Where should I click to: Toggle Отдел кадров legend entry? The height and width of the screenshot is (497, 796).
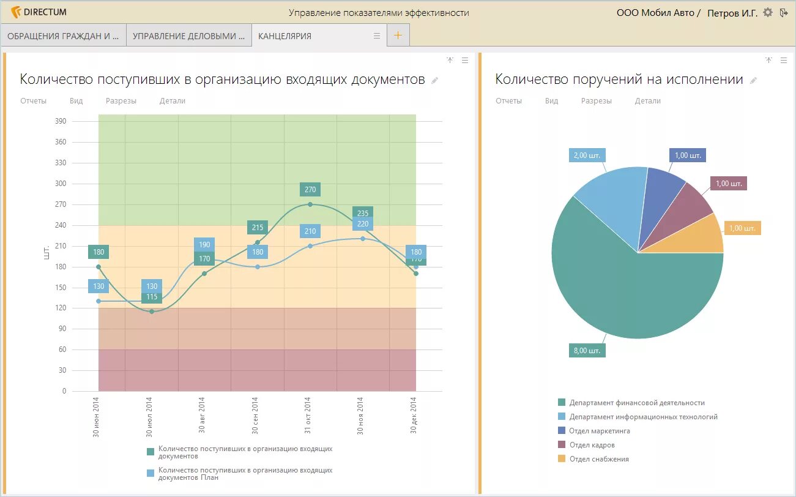click(x=586, y=445)
